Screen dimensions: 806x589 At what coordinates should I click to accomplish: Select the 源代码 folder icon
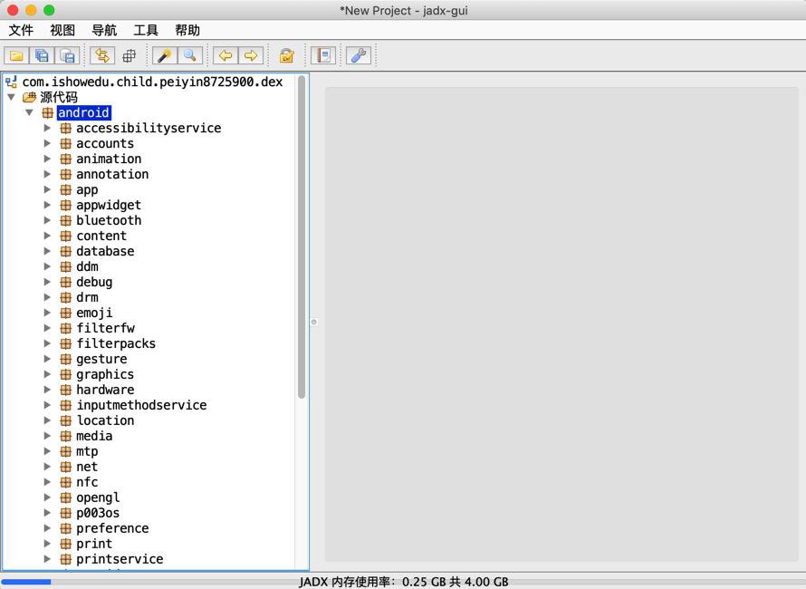[29, 97]
